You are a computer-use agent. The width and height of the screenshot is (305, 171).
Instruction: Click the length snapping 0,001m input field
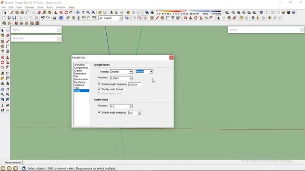(x=134, y=85)
